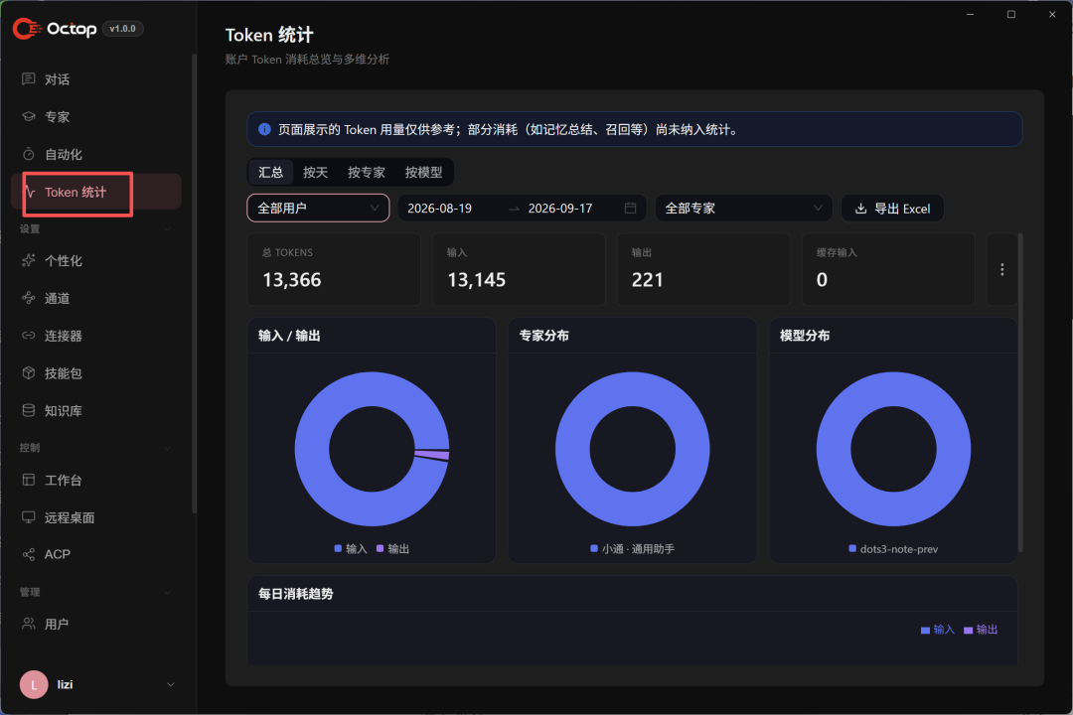Open the 连接器 link icon
Screen dimensions: 1073x715
coord(28,336)
